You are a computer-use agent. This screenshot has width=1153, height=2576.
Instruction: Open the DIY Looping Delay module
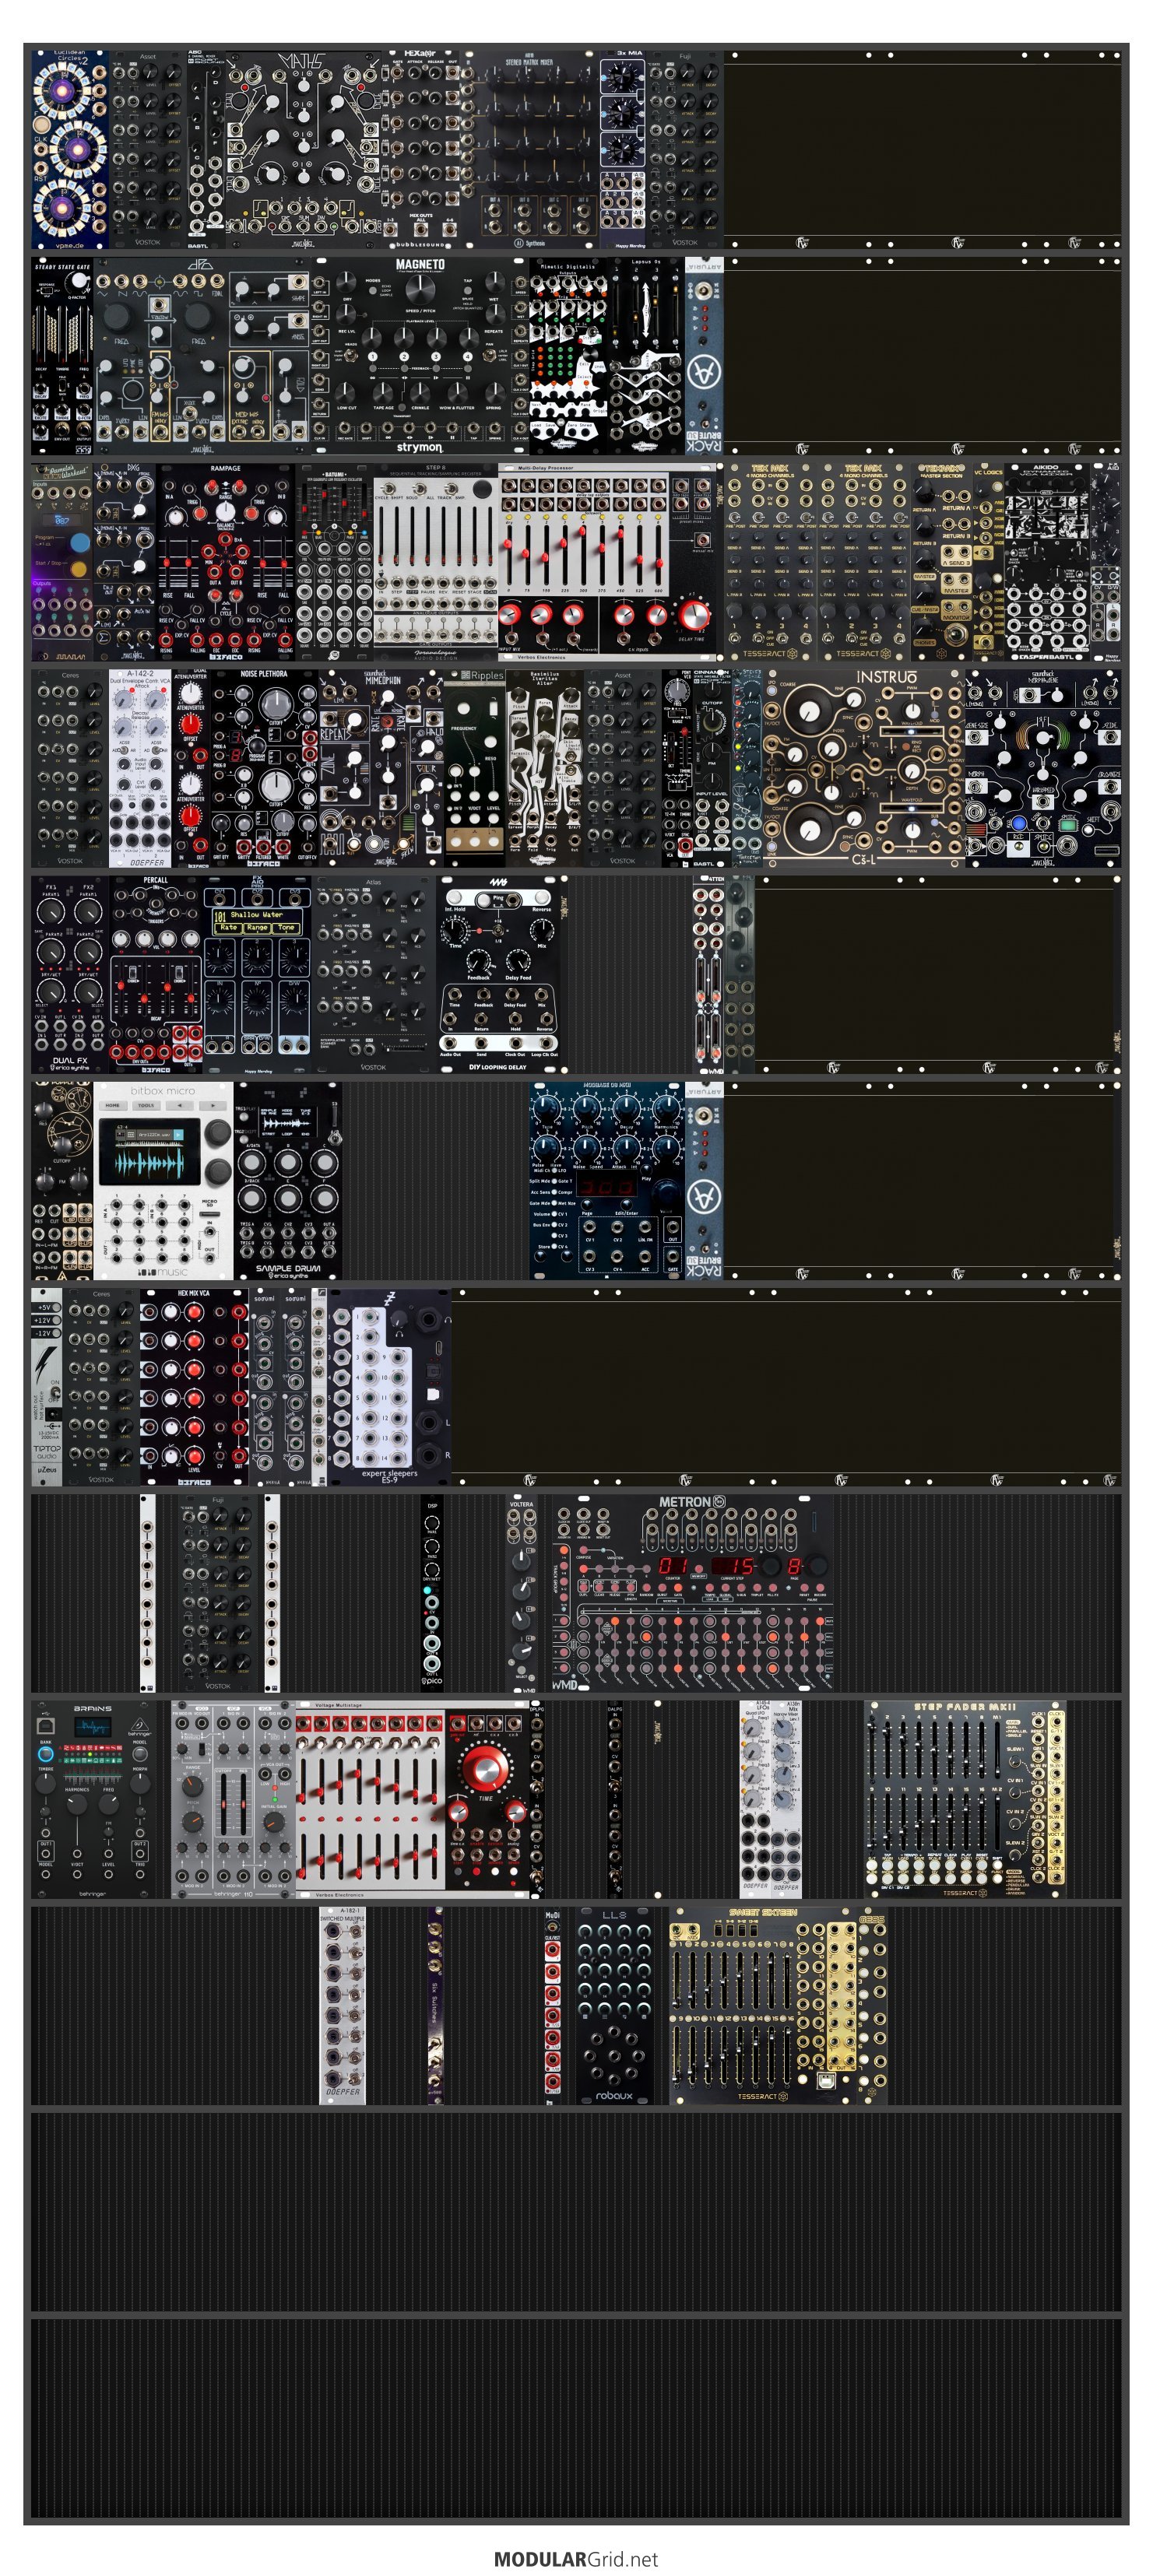(497, 974)
